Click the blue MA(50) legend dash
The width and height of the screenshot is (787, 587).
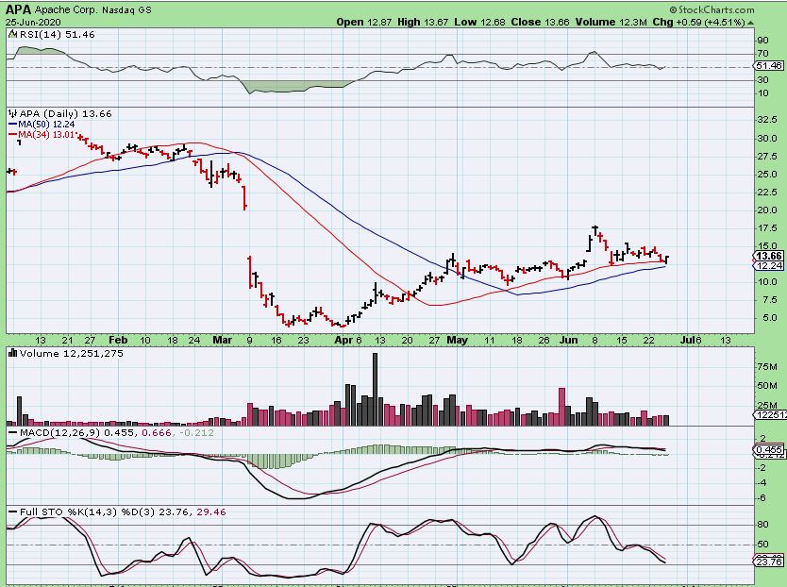tap(12, 124)
